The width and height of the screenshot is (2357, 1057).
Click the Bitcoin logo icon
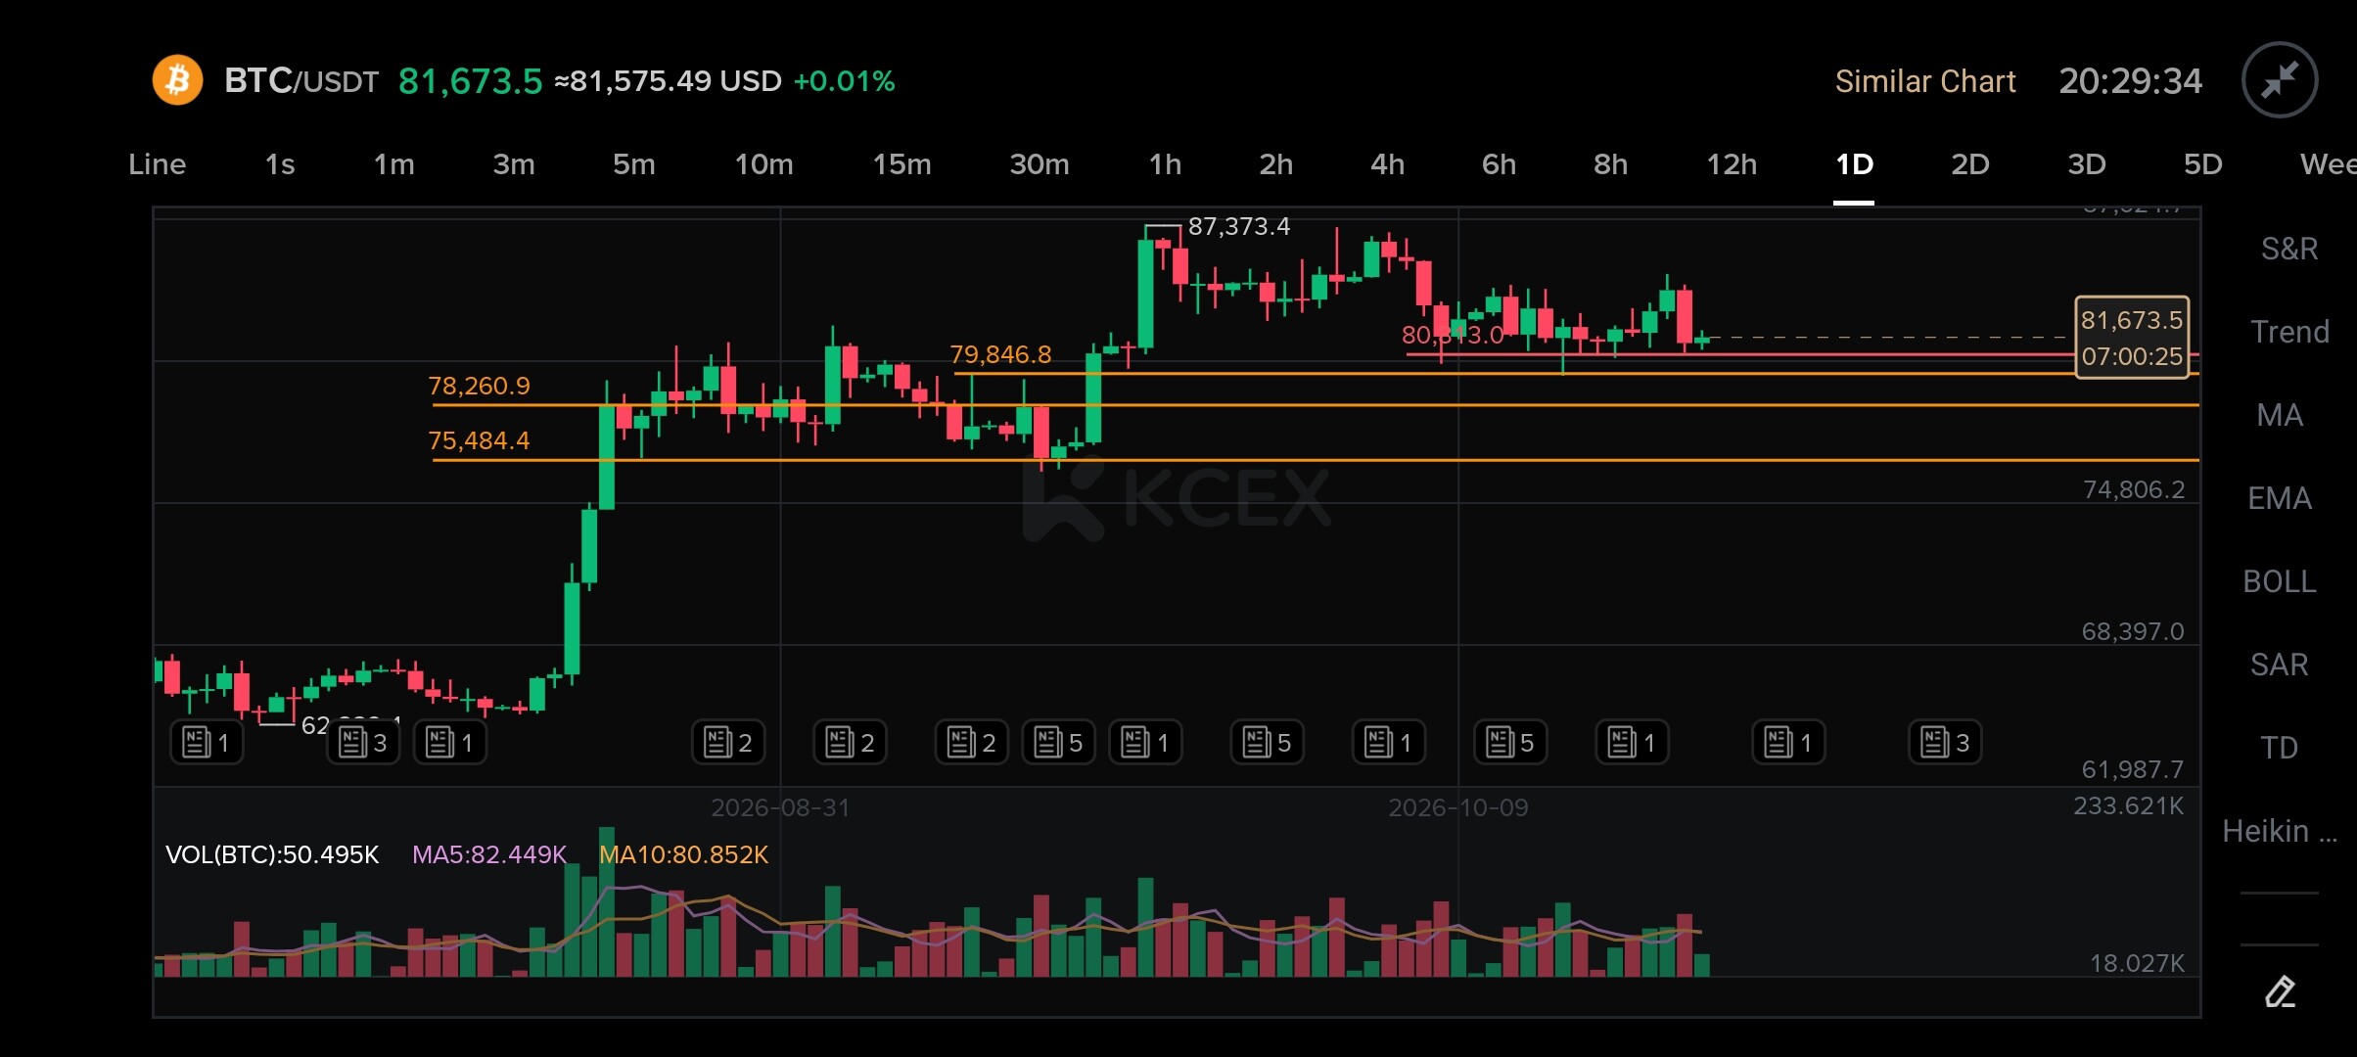pos(177,80)
